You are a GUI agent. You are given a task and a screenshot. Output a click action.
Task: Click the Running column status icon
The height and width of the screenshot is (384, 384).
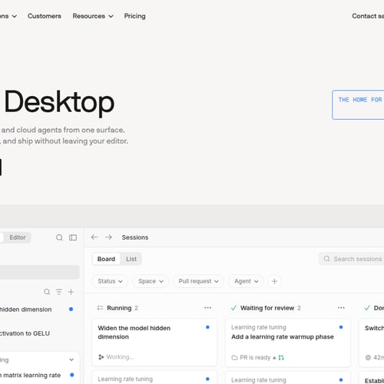pos(100,308)
